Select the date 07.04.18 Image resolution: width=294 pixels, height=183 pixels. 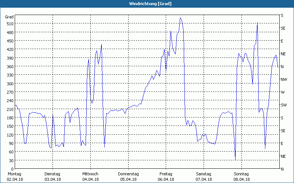point(204,179)
